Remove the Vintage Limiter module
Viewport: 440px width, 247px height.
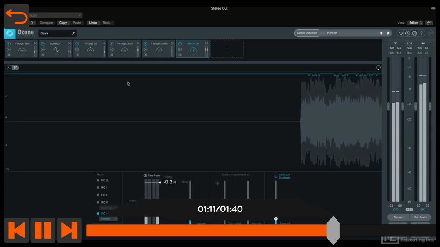click(172, 43)
